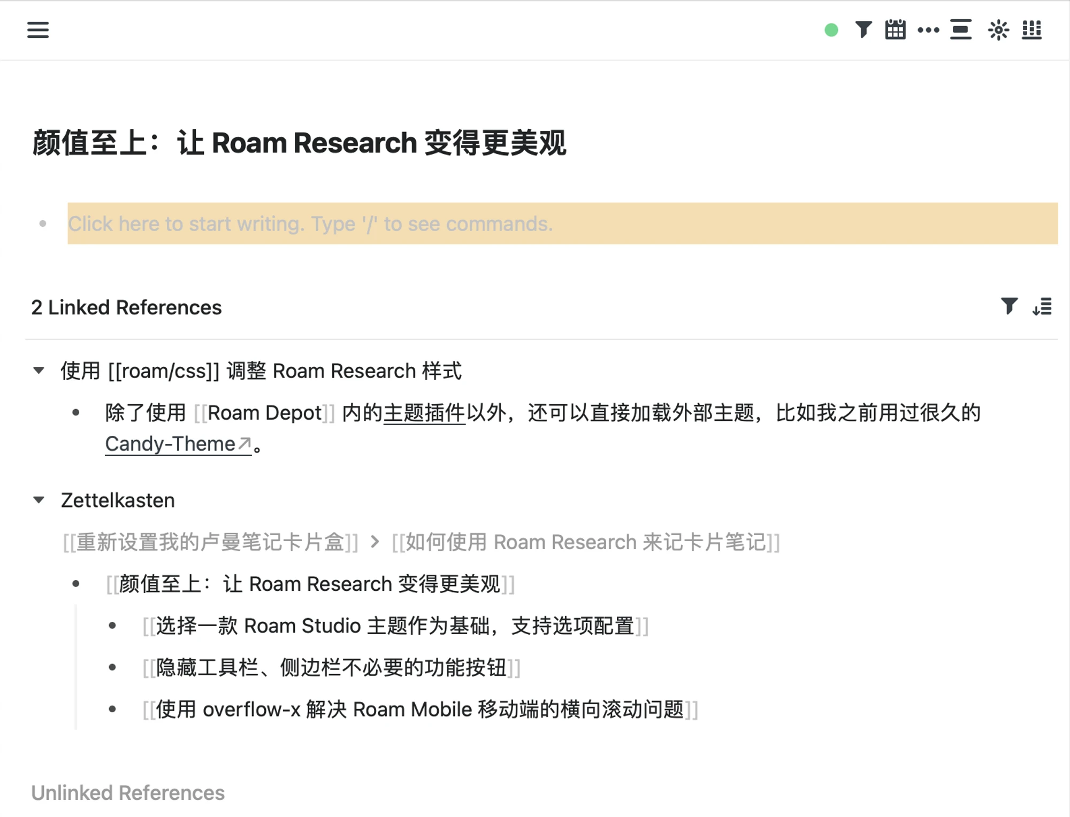Toggle the light theme sun icon
Image resolution: width=1070 pixels, height=817 pixels.
click(x=998, y=30)
